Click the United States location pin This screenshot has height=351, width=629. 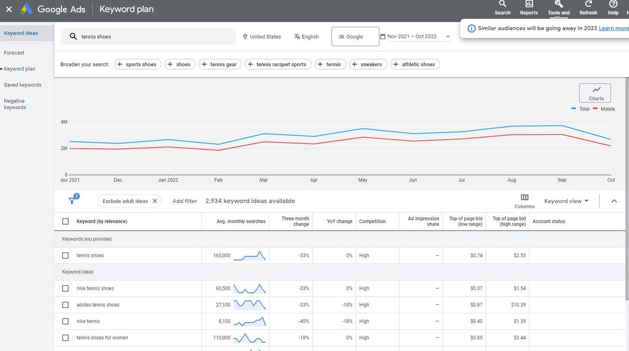coord(245,37)
